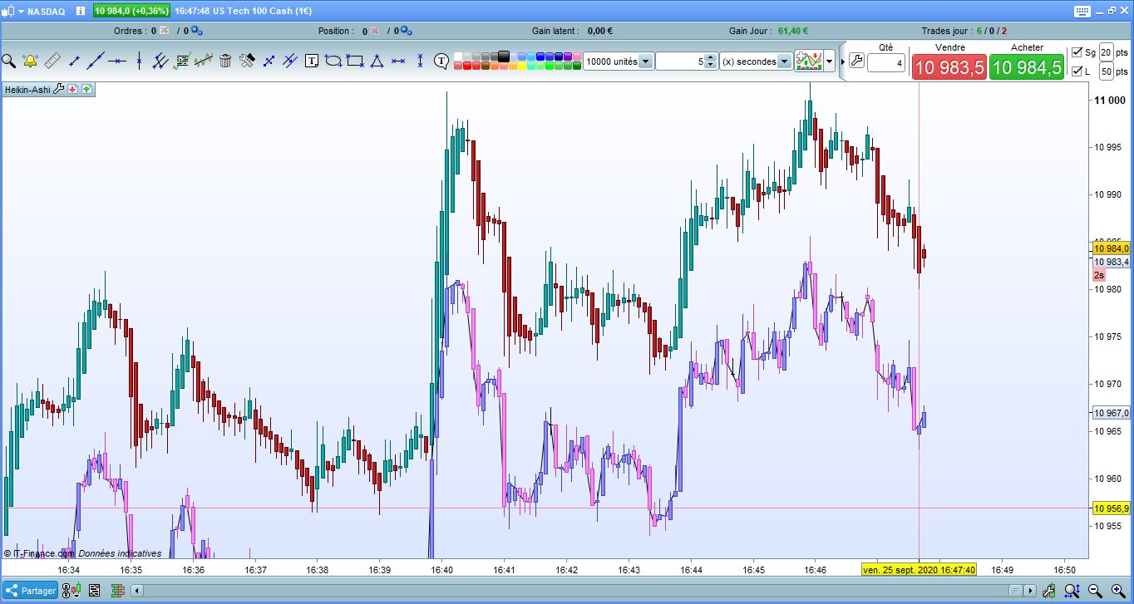Image resolution: width=1134 pixels, height=604 pixels.
Task: Click the Gain latent value 0,00 €
Action: [600, 31]
